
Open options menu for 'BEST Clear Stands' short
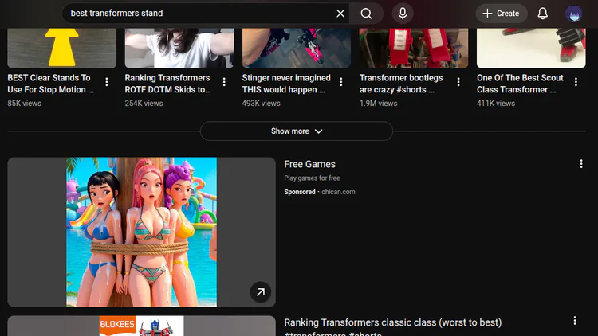point(107,81)
